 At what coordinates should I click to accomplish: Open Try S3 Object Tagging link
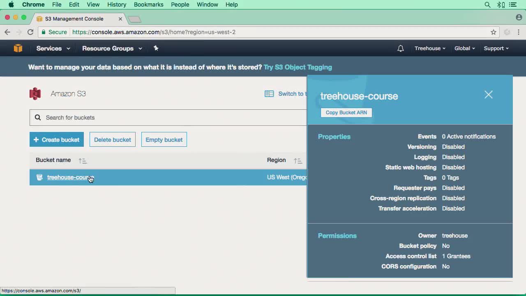click(298, 67)
